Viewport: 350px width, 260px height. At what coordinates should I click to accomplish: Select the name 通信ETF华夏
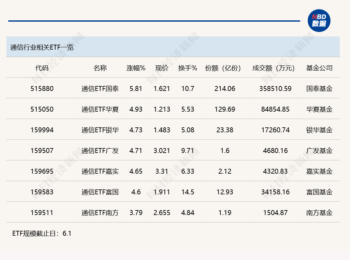pyautogui.click(x=100, y=109)
